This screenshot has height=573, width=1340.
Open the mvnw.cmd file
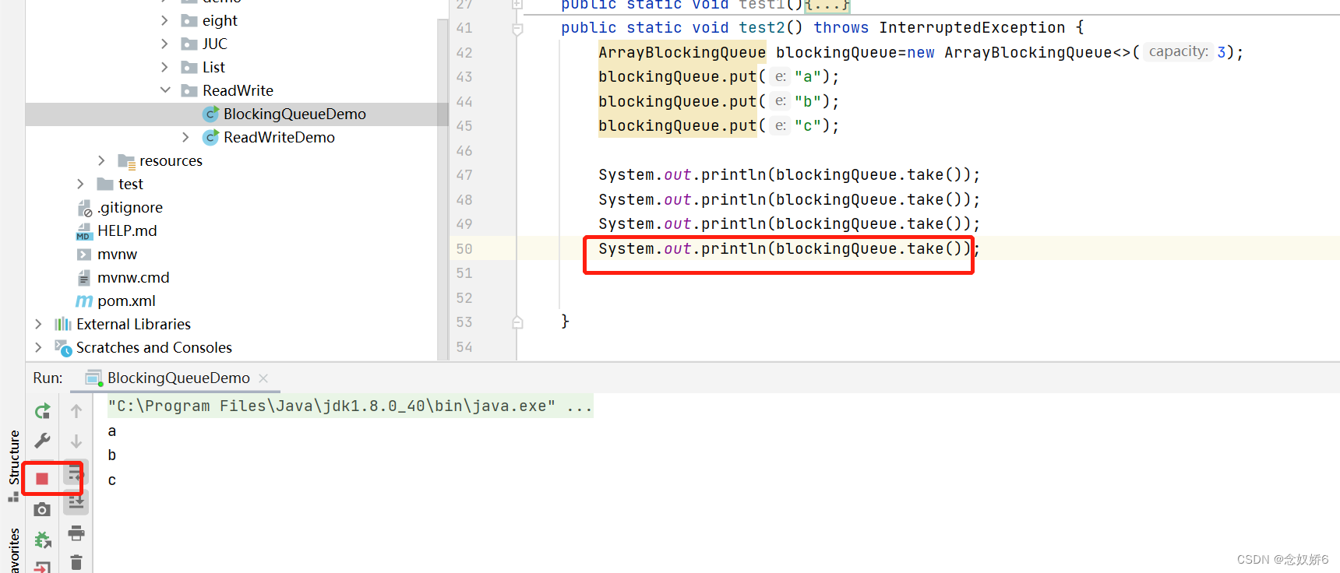coord(133,277)
